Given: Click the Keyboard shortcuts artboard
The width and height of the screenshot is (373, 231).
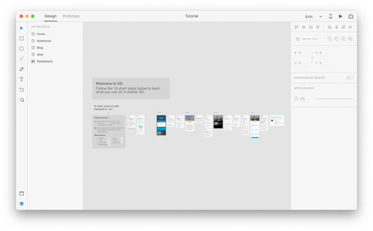Looking at the screenshot, I should point(109,132).
